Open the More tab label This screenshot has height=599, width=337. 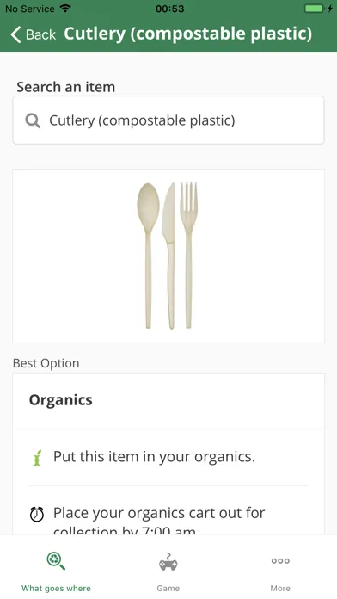(280, 589)
